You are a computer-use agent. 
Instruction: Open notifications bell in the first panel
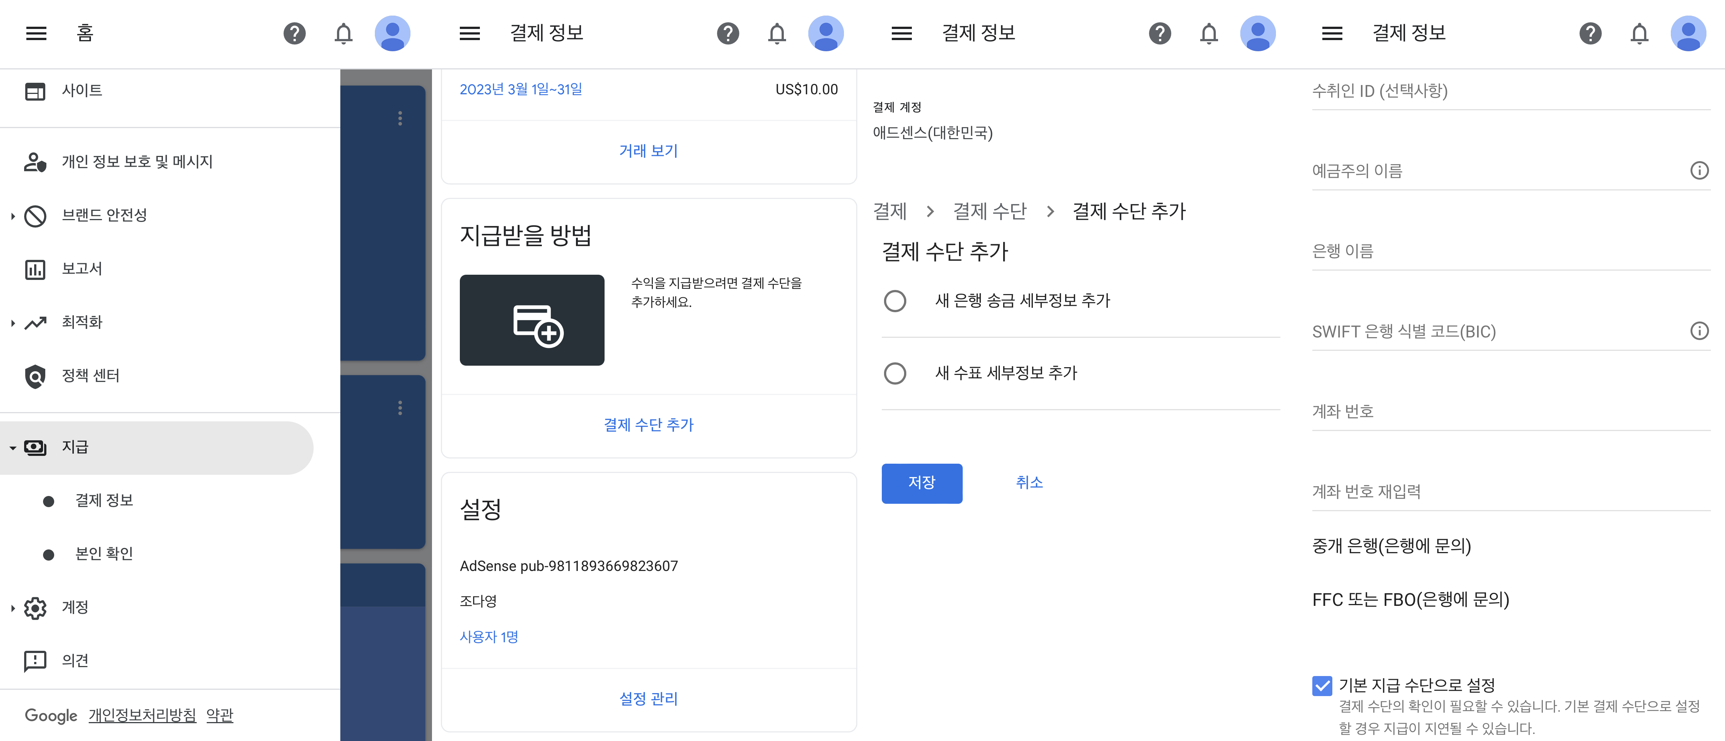tap(344, 33)
